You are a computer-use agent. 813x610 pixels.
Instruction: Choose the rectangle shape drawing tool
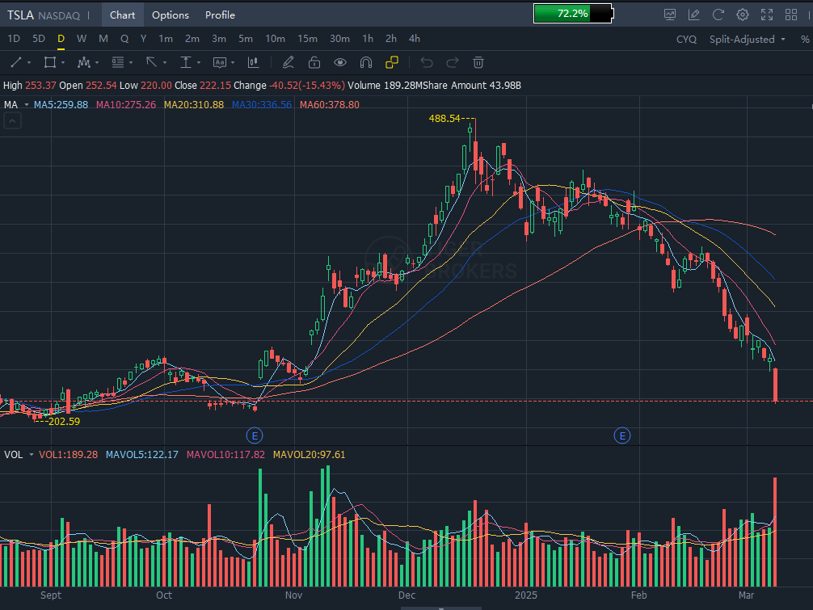pos(49,62)
